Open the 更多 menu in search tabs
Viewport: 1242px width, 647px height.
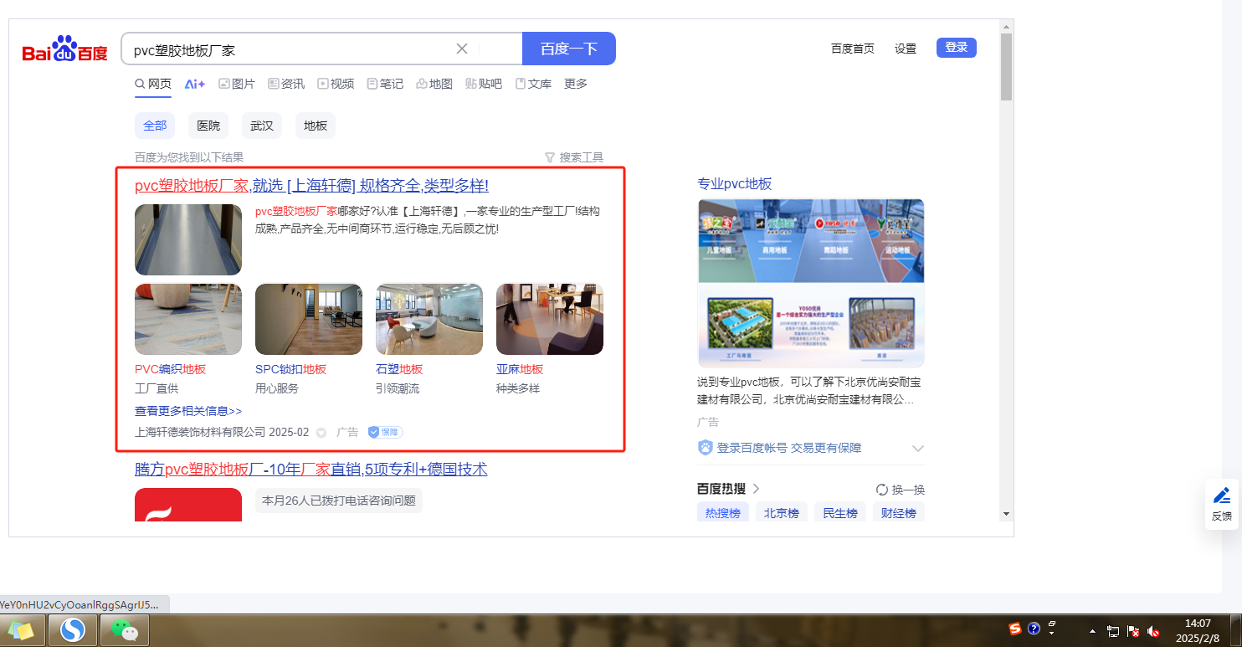(x=576, y=84)
